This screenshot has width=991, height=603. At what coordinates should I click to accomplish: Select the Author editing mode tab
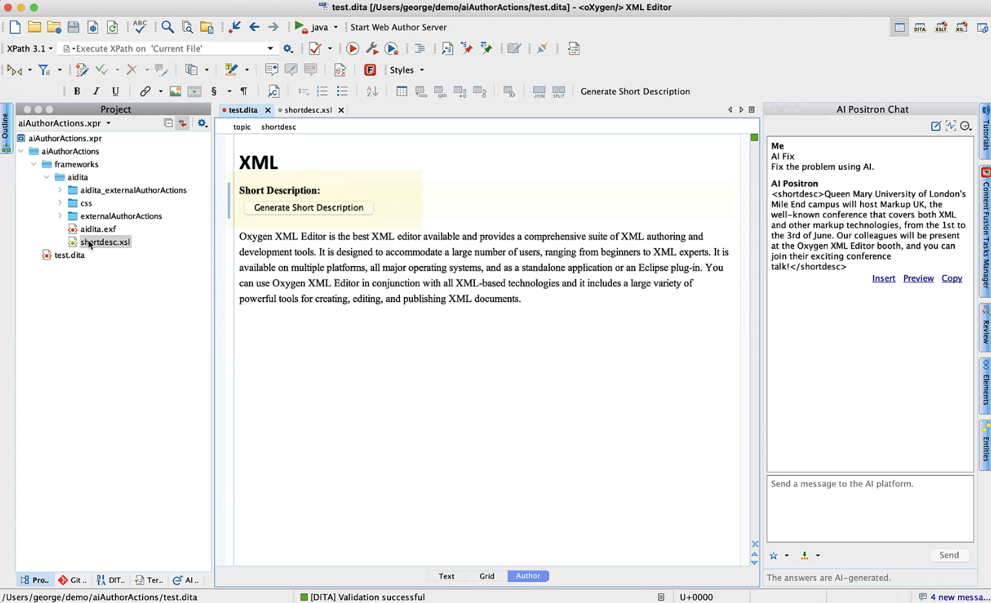pos(528,576)
